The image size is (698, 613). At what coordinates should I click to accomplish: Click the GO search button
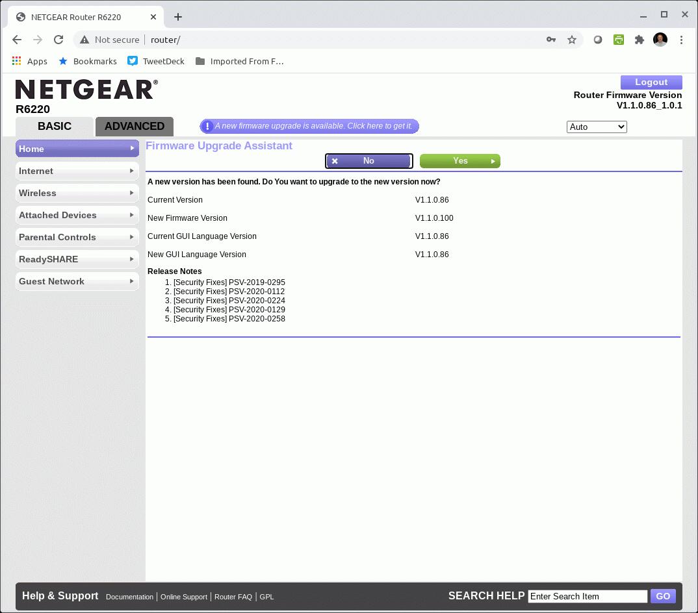pos(663,597)
